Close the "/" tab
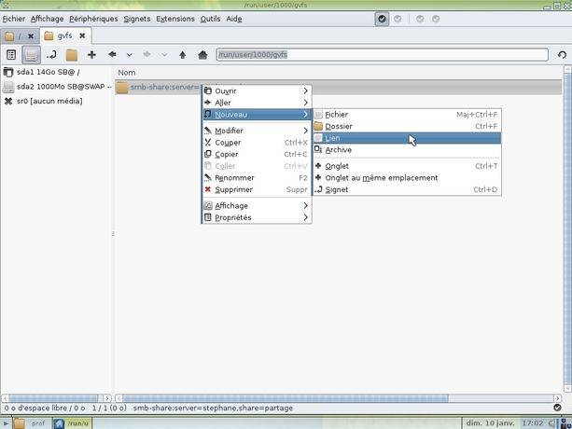572x429 pixels. [31, 35]
